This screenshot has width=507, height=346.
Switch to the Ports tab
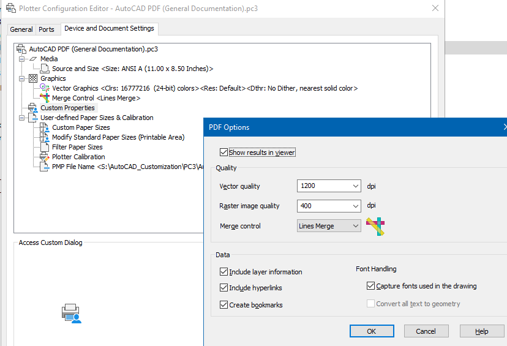tap(47, 29)
